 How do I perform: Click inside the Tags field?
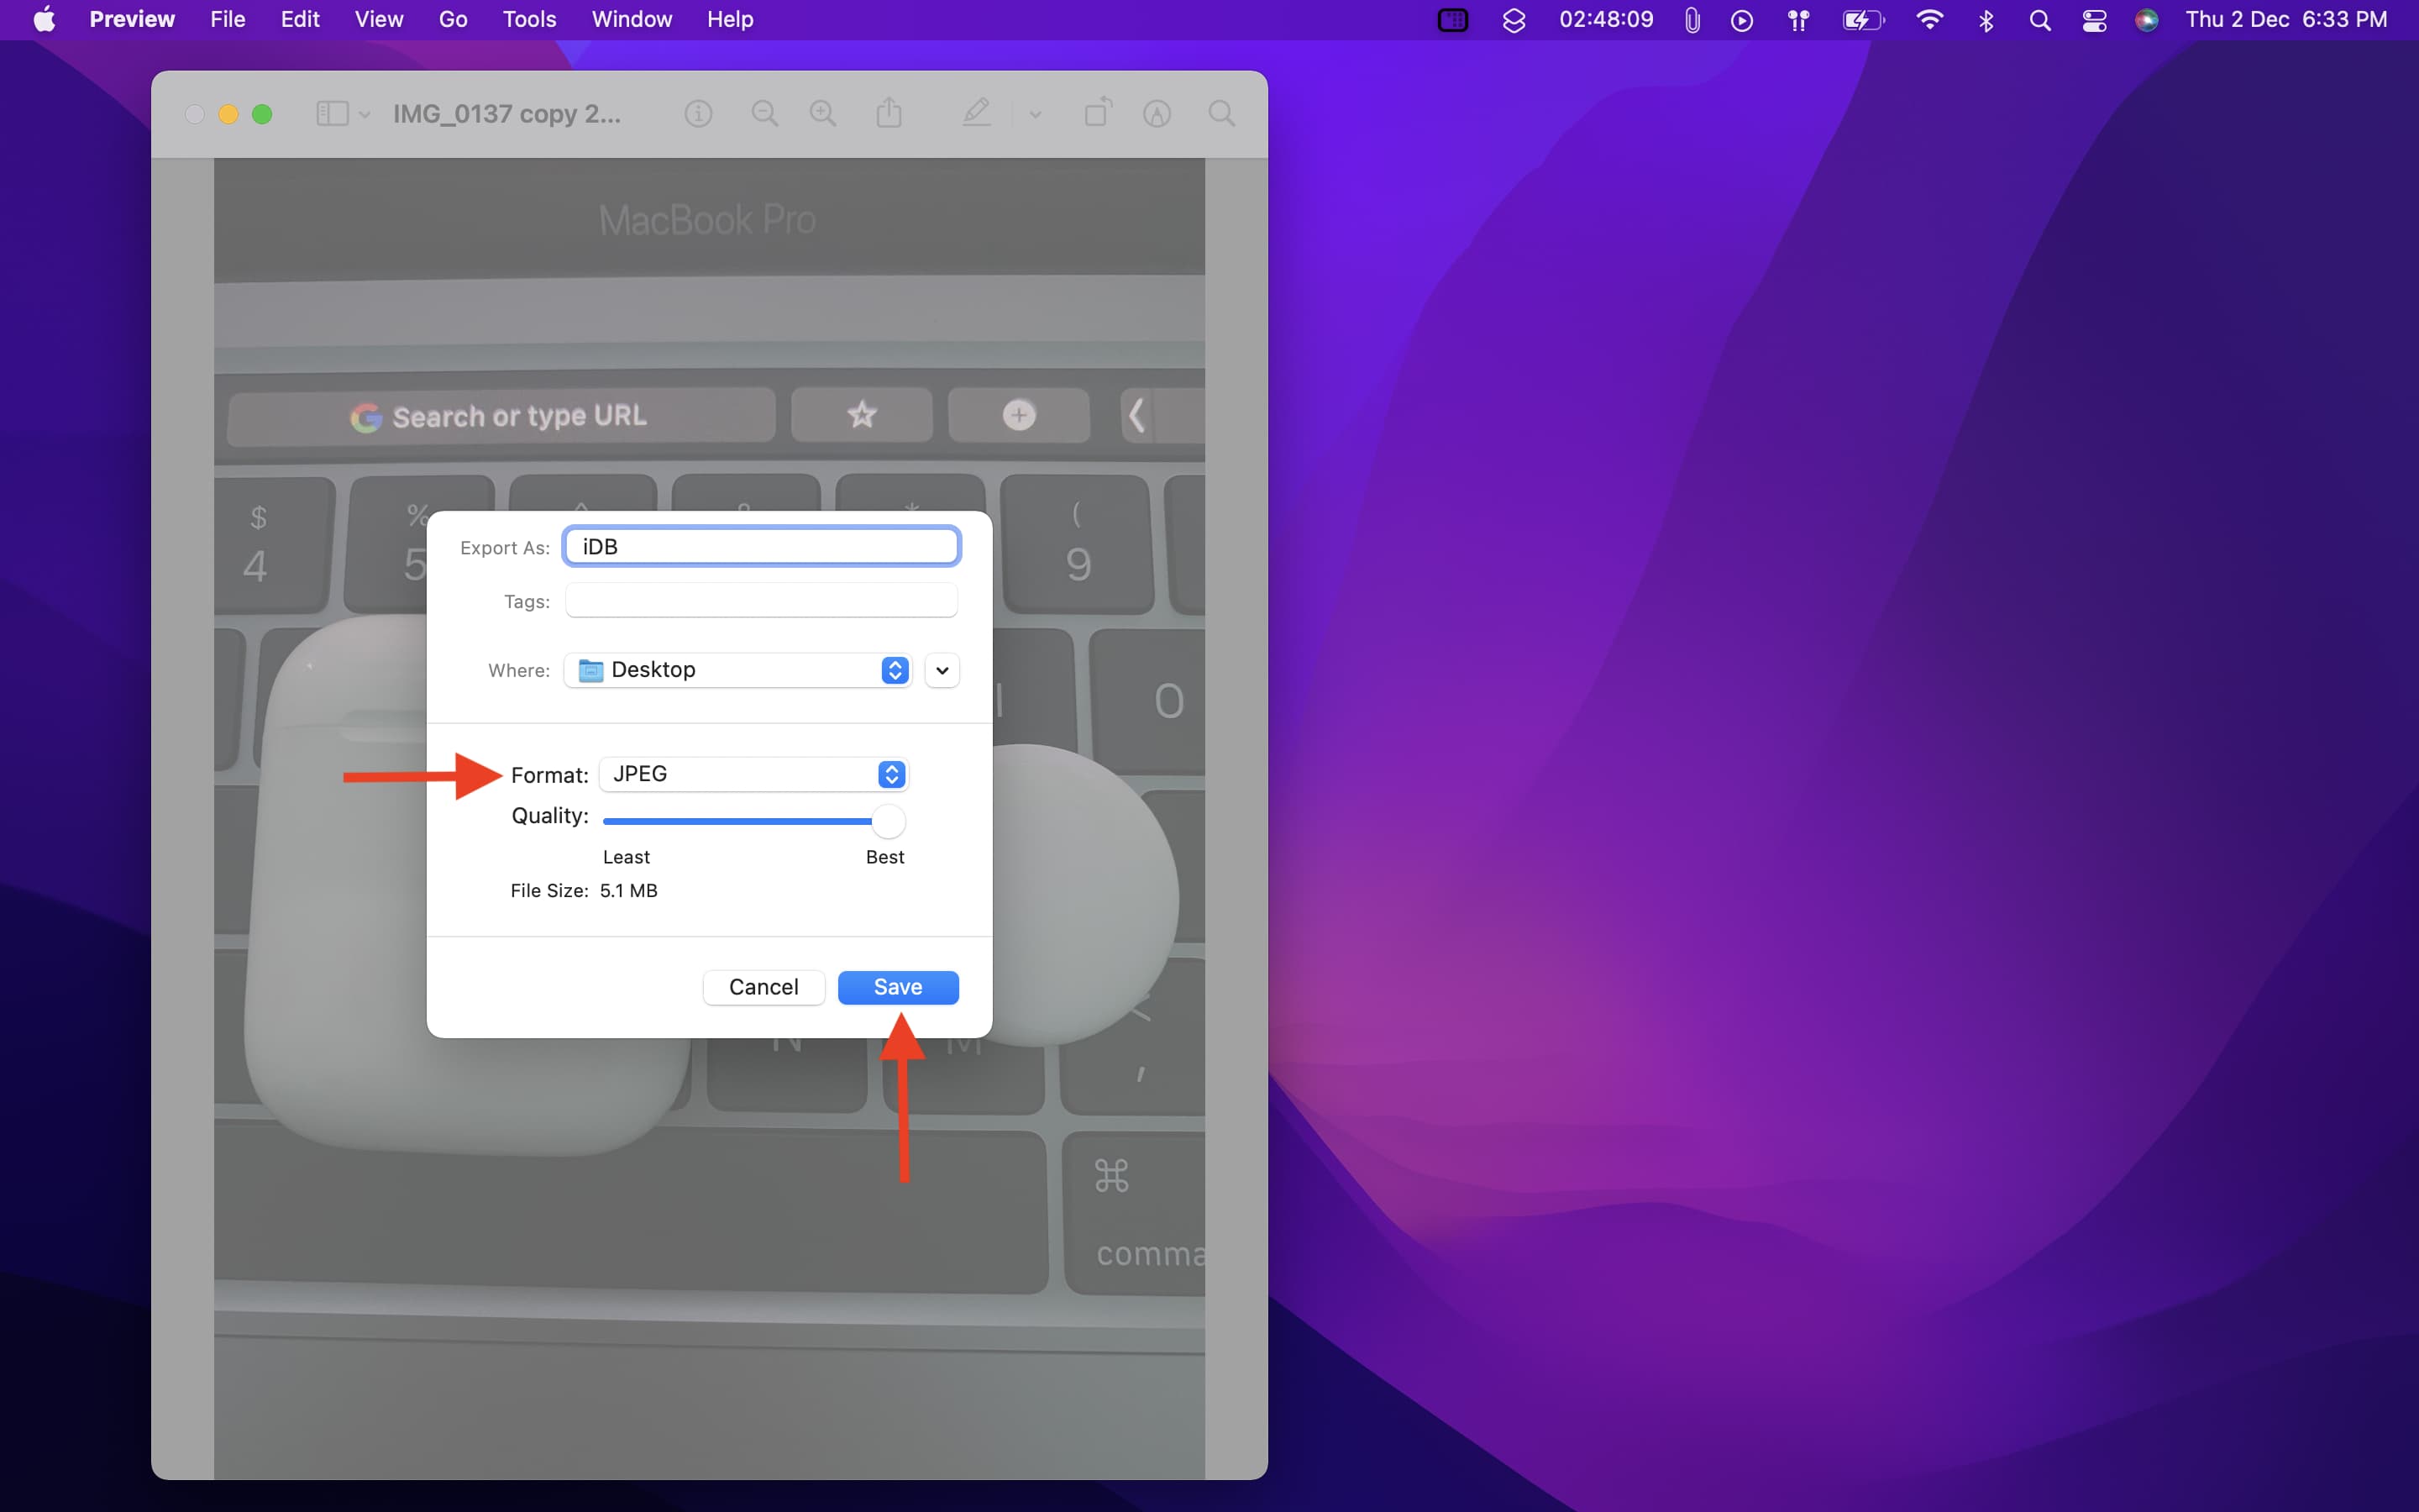(x=761, y=600)
